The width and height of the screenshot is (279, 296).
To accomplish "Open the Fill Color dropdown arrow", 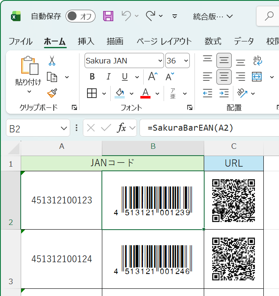I will 131,93.
